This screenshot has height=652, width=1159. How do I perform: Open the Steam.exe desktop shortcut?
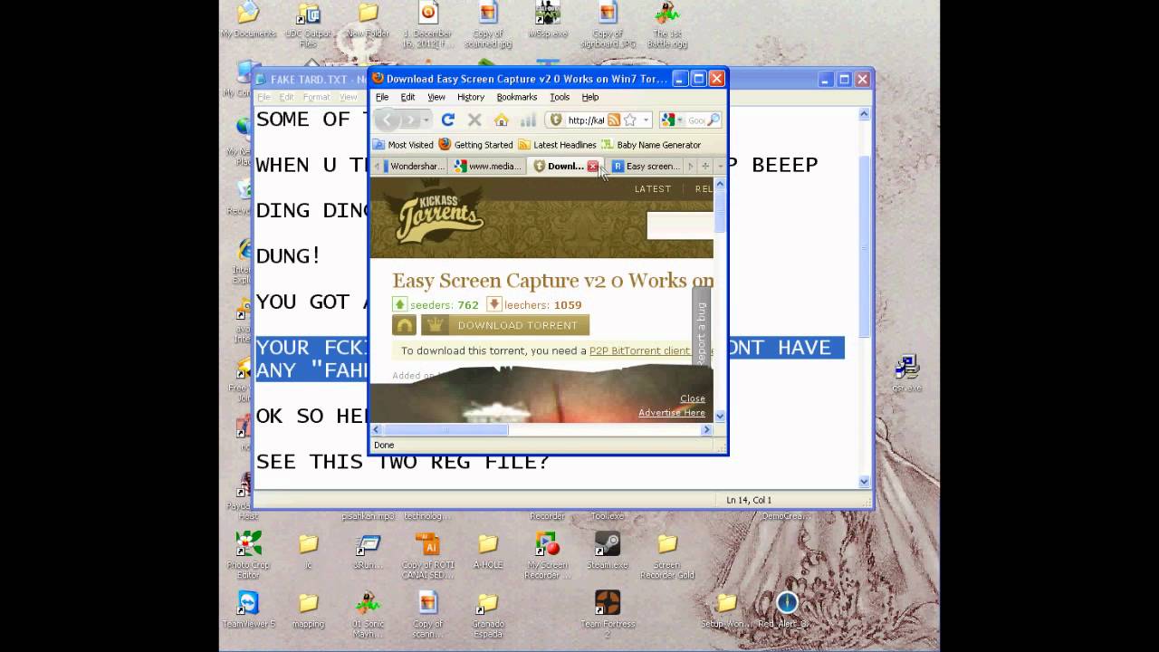point(607,551)
